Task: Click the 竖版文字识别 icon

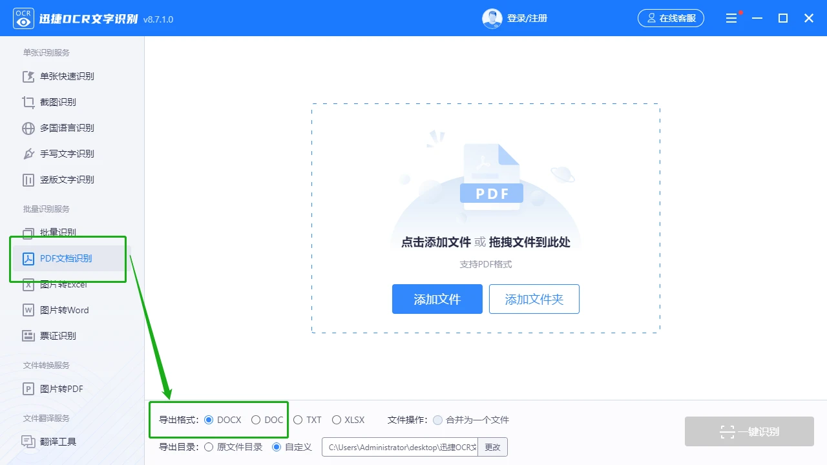Action: [x=28, y=180]
